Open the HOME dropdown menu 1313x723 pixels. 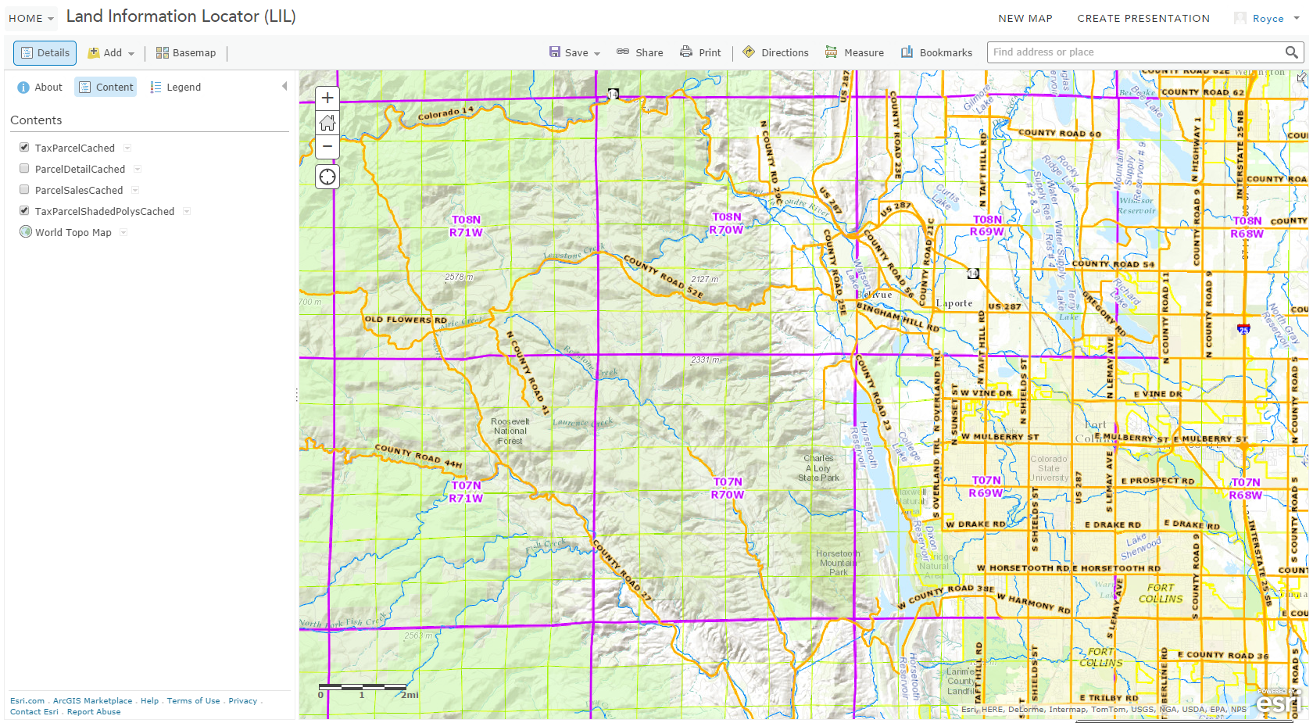(31, 18)
